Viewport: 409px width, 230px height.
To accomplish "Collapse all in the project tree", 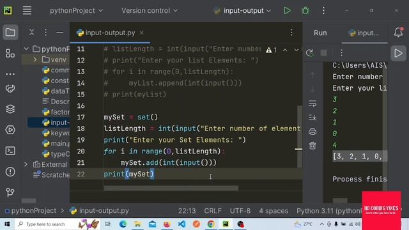I will (x=31, y=33).
